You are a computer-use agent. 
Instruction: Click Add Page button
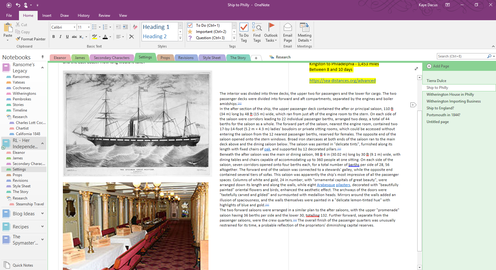pos(438,66)
